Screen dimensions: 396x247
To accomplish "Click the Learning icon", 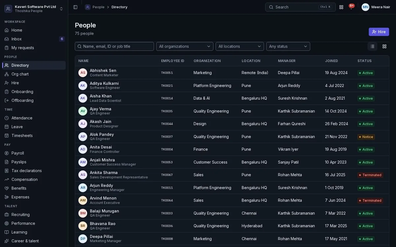I will (7, 232).
